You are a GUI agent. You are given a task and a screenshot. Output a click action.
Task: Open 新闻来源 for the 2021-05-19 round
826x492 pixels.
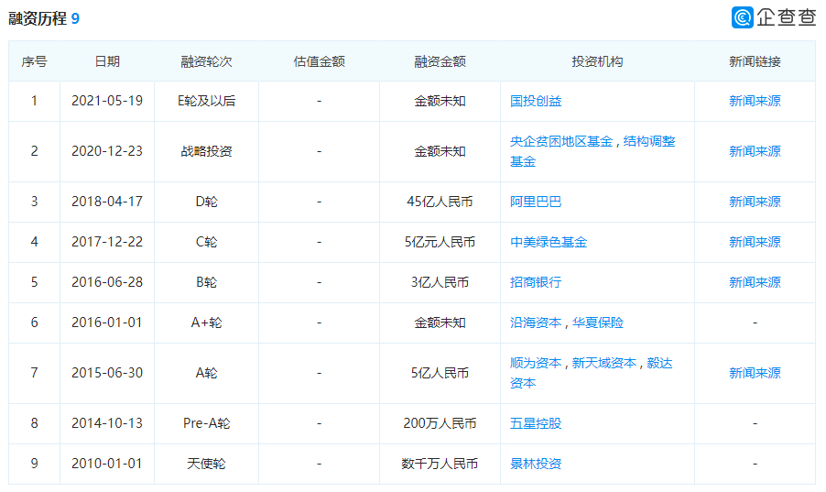[755, 102]
